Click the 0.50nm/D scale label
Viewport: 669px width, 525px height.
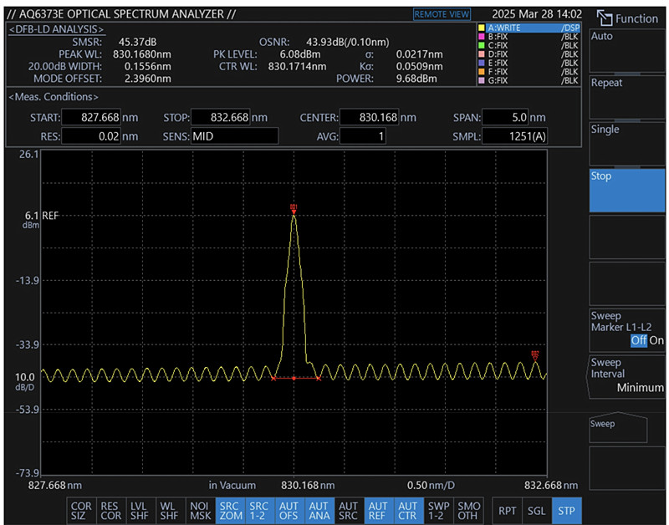(431, 486)
